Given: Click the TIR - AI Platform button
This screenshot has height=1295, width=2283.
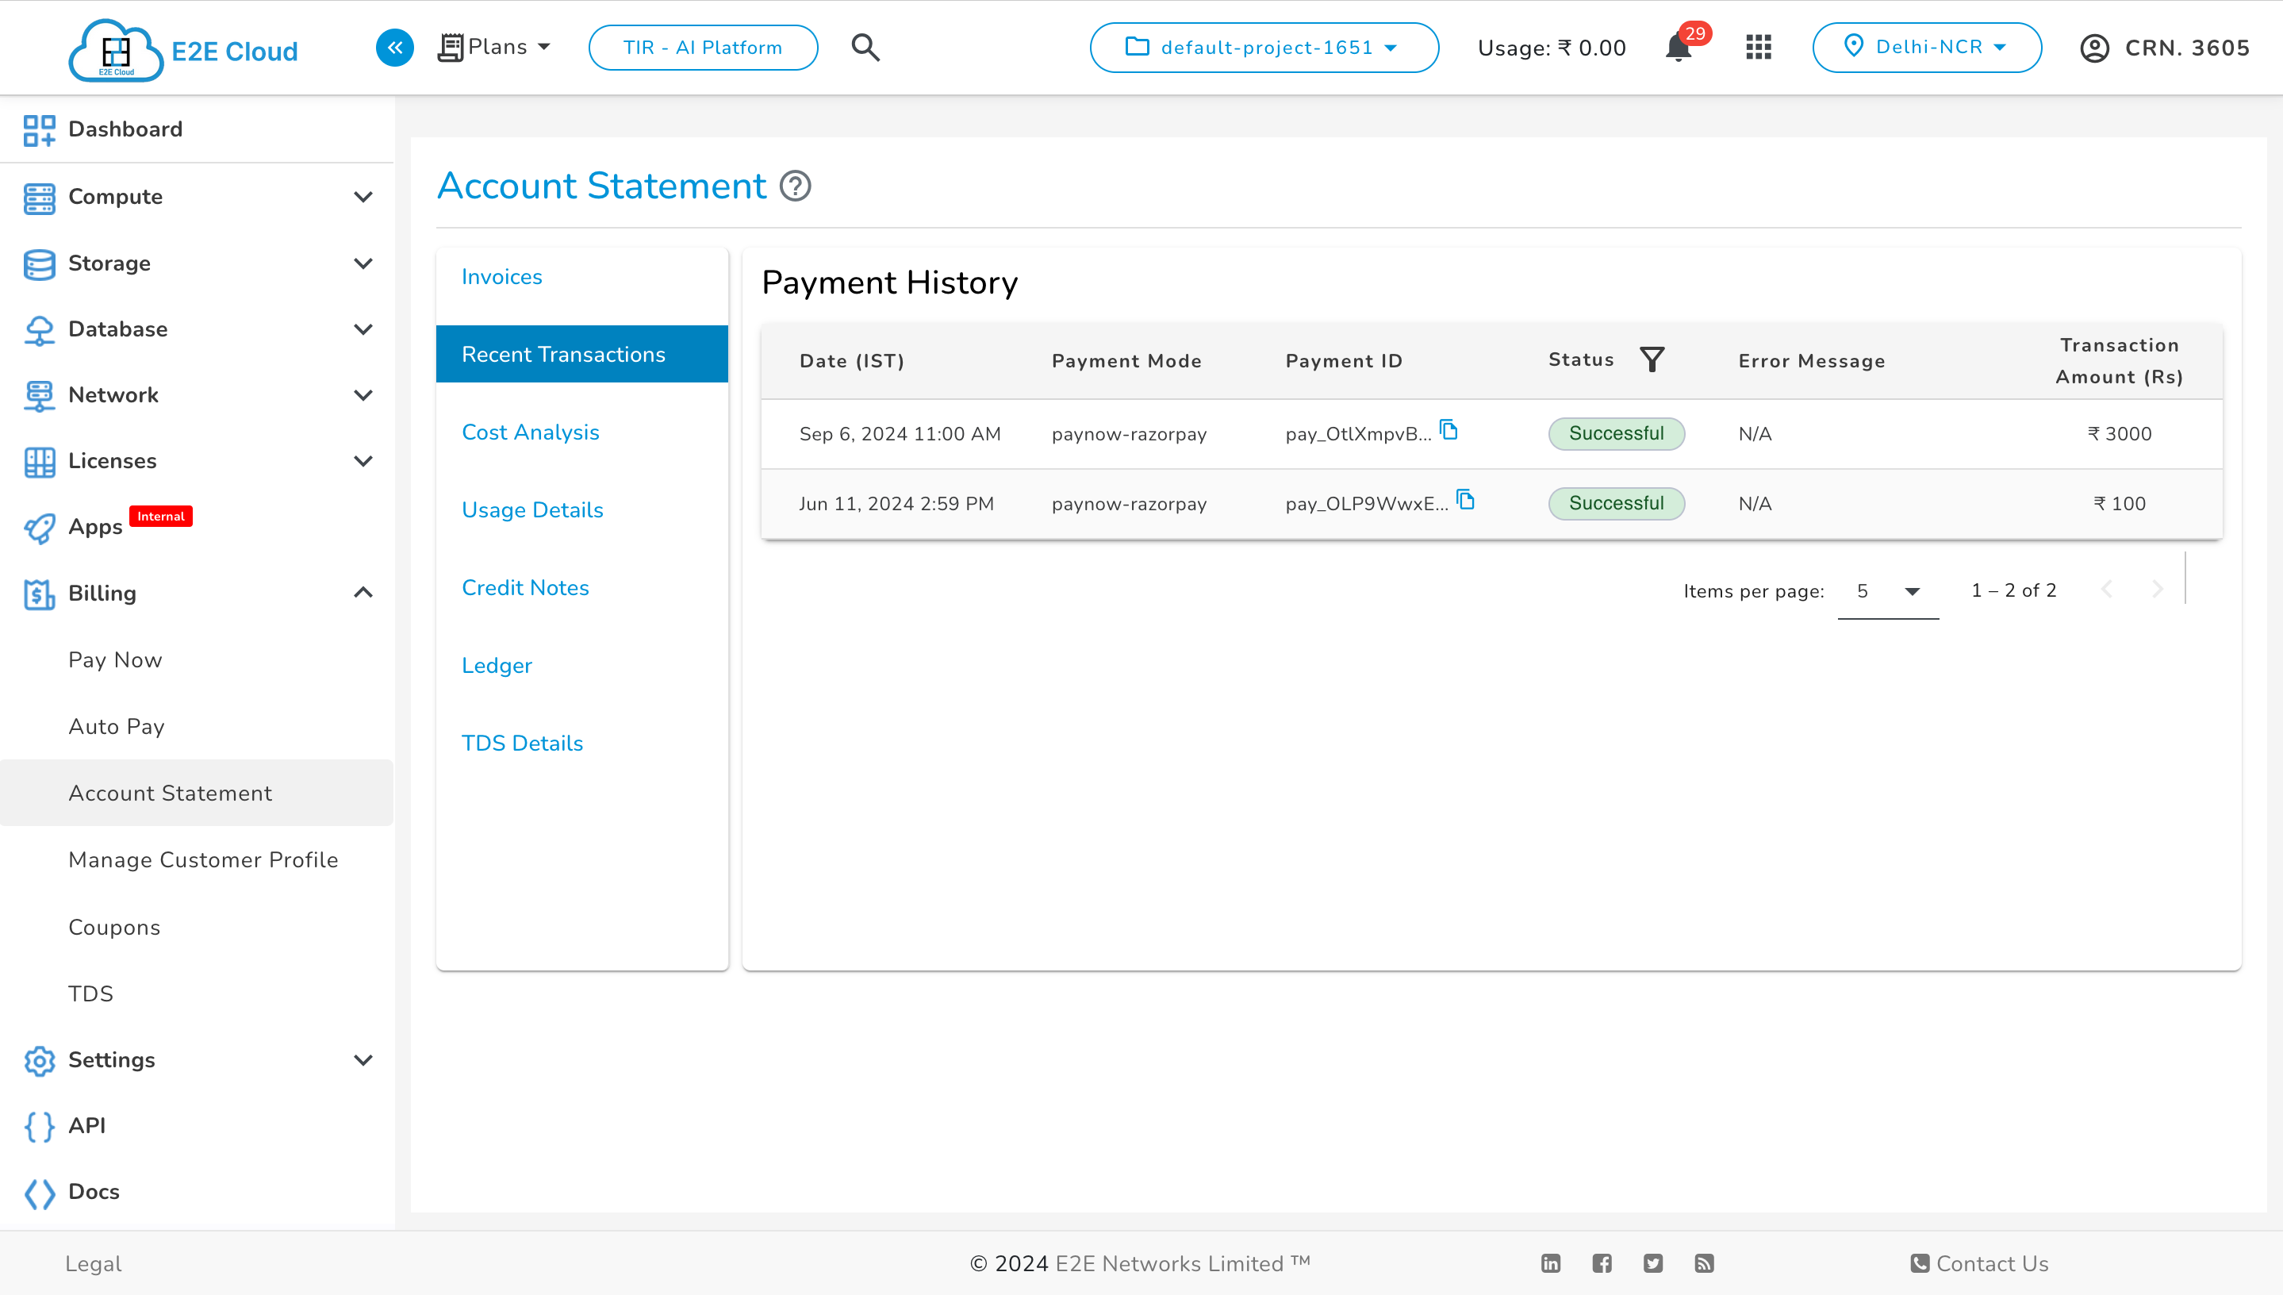Looking at the screenshot, I should tap(703, 47).
